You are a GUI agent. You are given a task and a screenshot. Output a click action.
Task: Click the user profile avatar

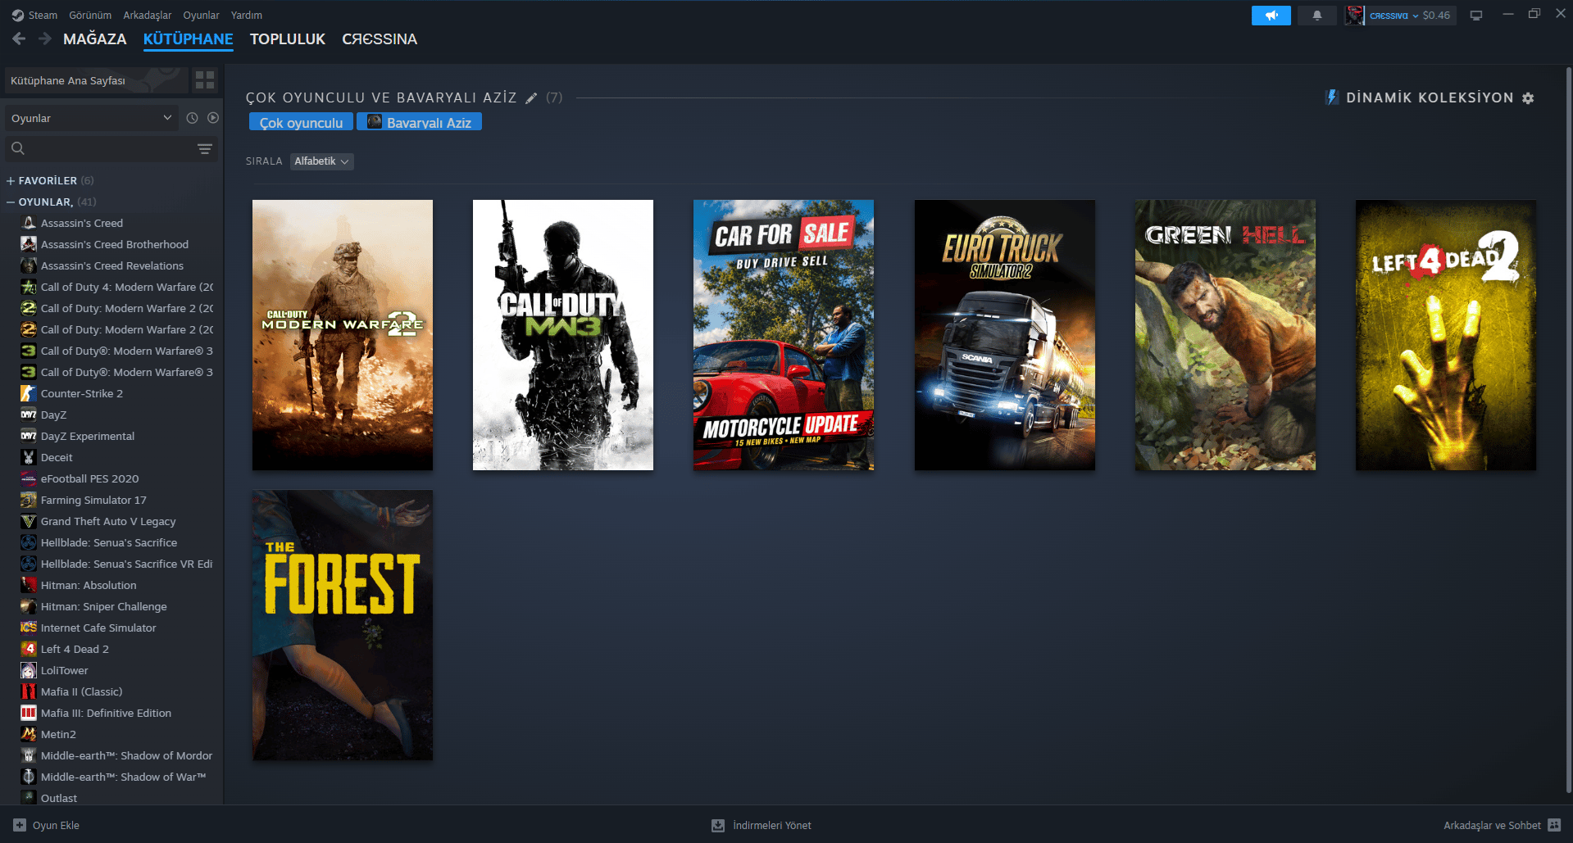[x=1355, y=16]
